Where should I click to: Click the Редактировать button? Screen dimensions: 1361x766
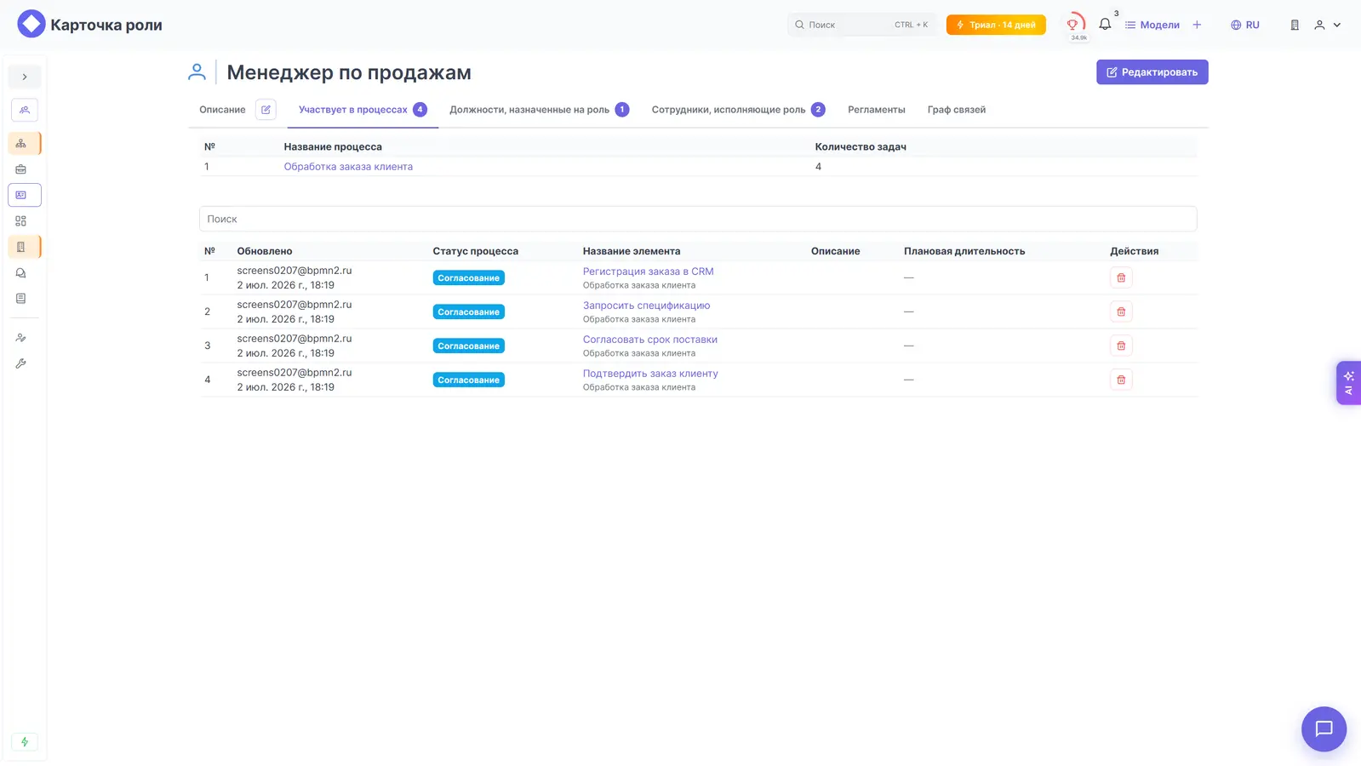(x=1152, y=72)
